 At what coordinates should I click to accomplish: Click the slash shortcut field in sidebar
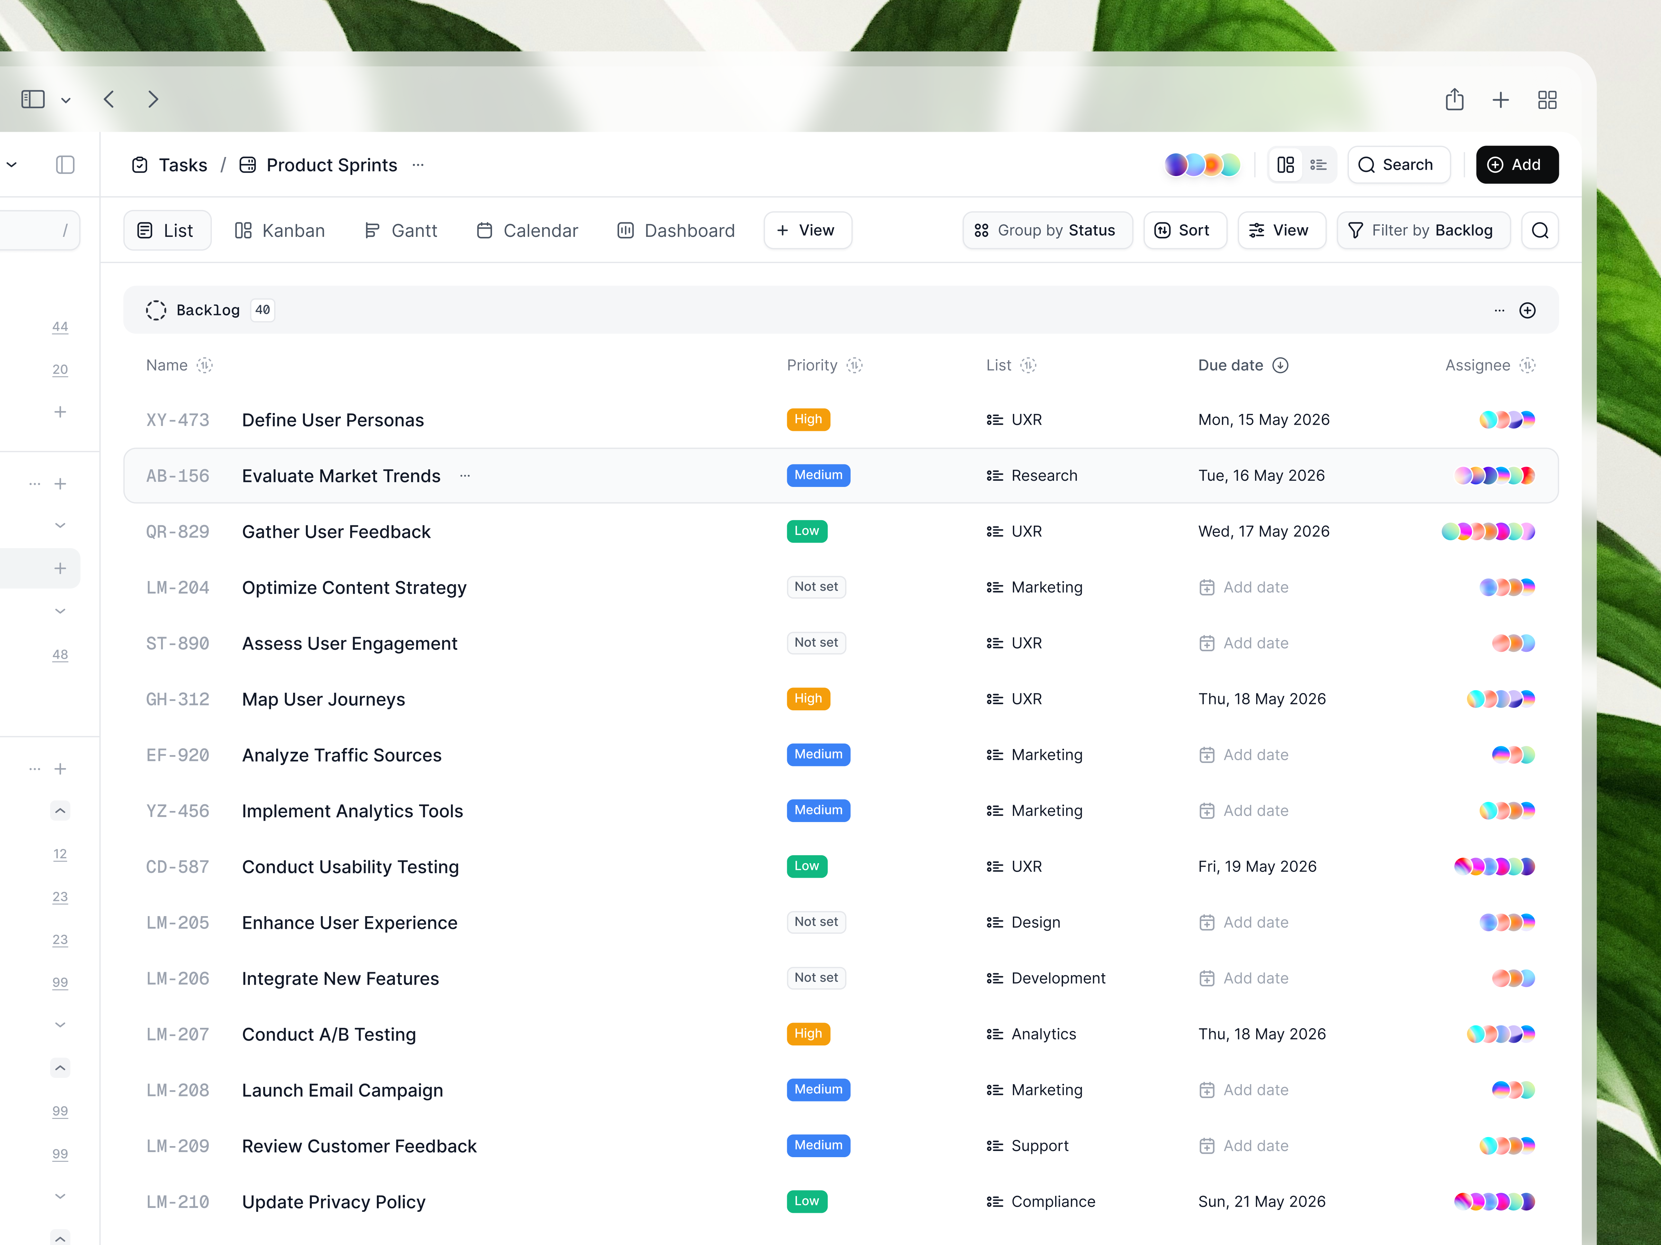[39, 230]
